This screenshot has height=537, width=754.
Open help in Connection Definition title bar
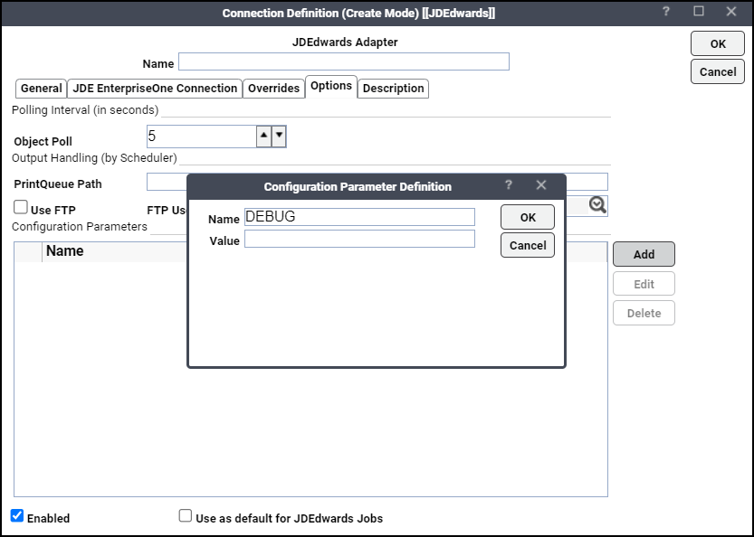666,12
